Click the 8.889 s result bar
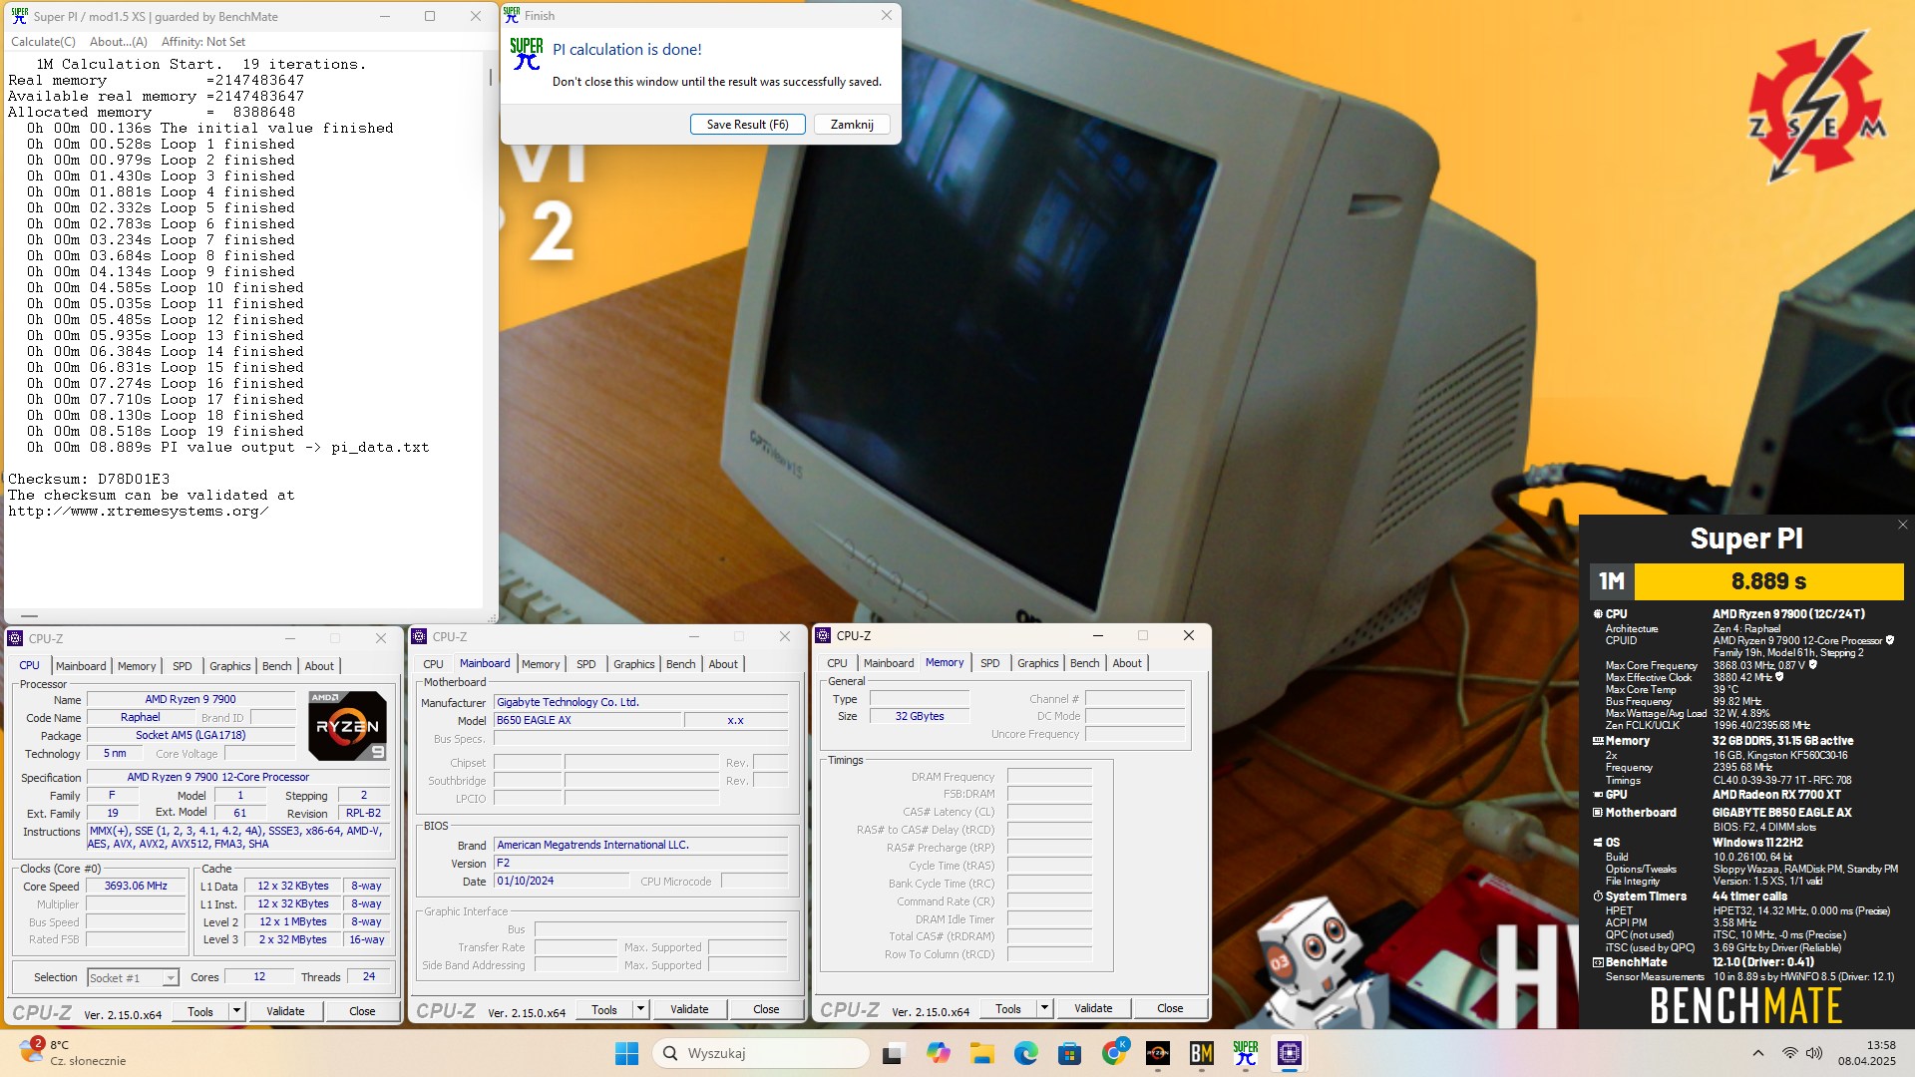The image size is (1915, 1077). (x=1768, y=581)
